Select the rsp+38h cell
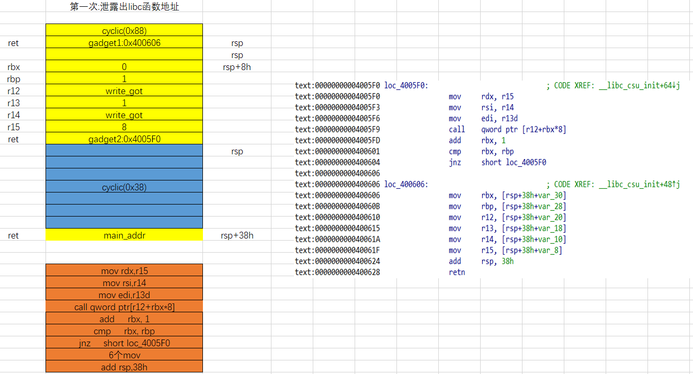The height and width of the screenshot is (374, 693). 237,235
